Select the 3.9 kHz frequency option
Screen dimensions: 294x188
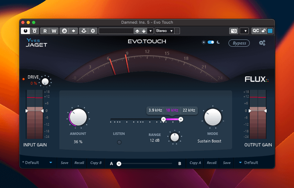pyautogui.click(x=155, y=110)
